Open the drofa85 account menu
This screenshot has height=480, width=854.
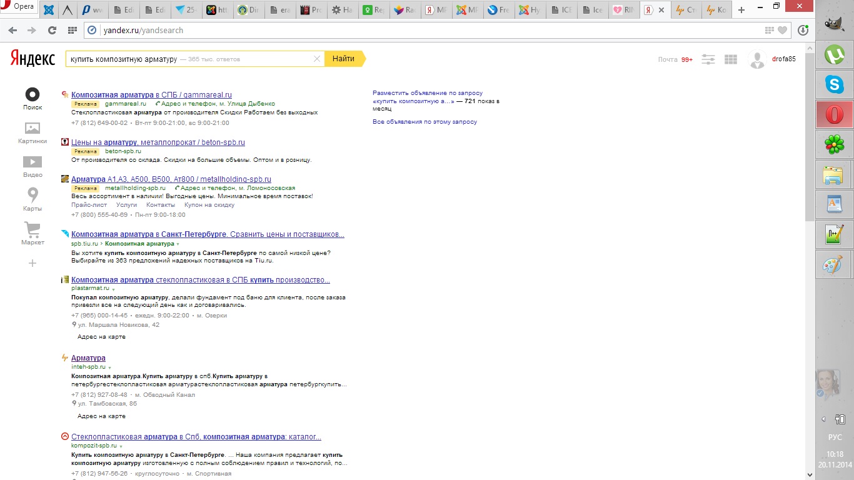click(x=784, y=59)
